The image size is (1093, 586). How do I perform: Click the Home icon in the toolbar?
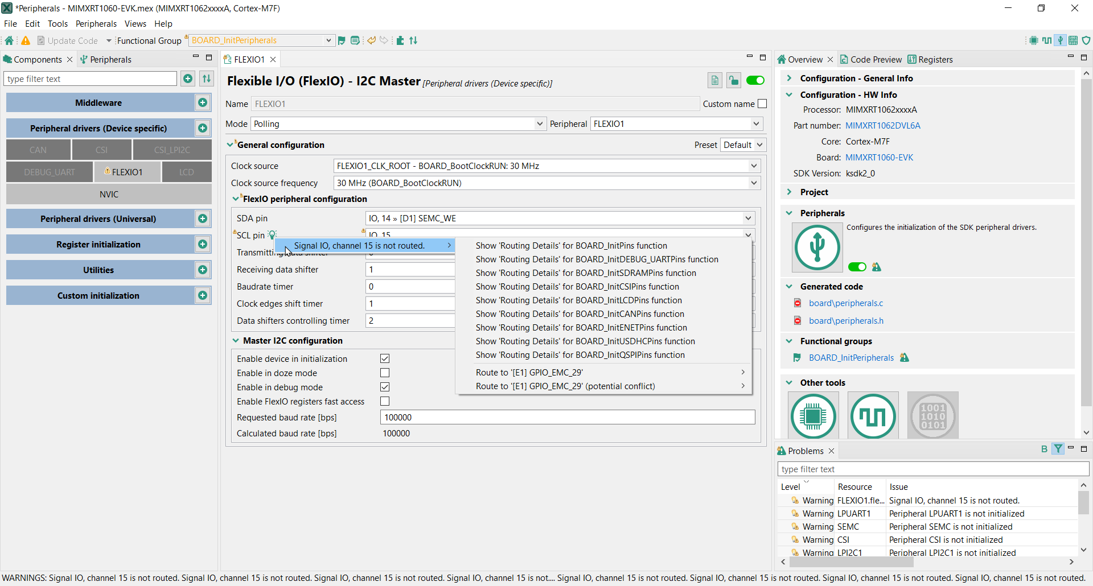[9, 40]
